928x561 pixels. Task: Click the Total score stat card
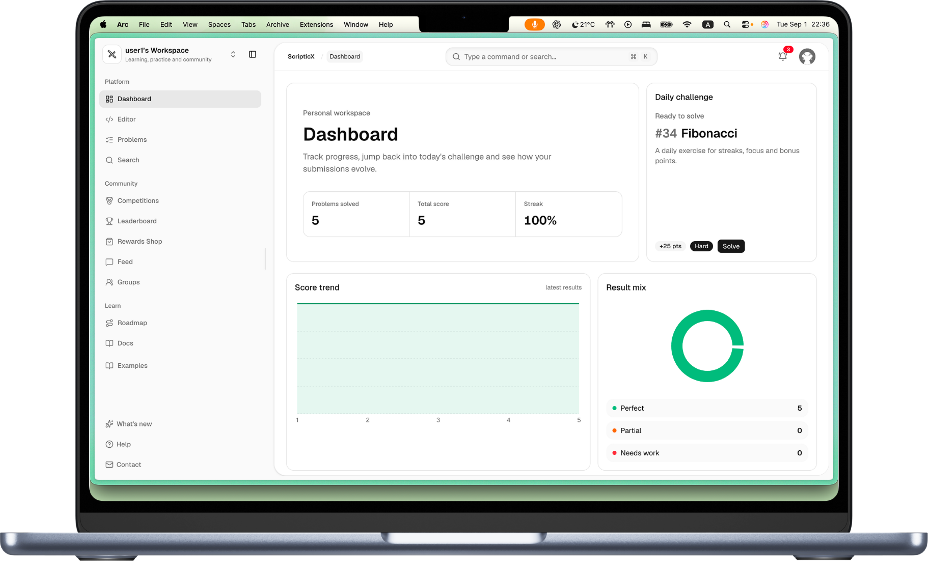(x=463, y=214)
